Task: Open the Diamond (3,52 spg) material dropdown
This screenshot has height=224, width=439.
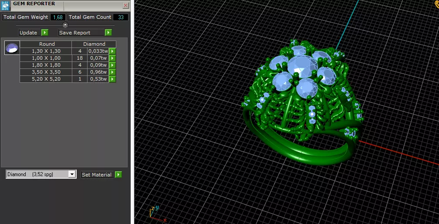Action: point(72,174)
